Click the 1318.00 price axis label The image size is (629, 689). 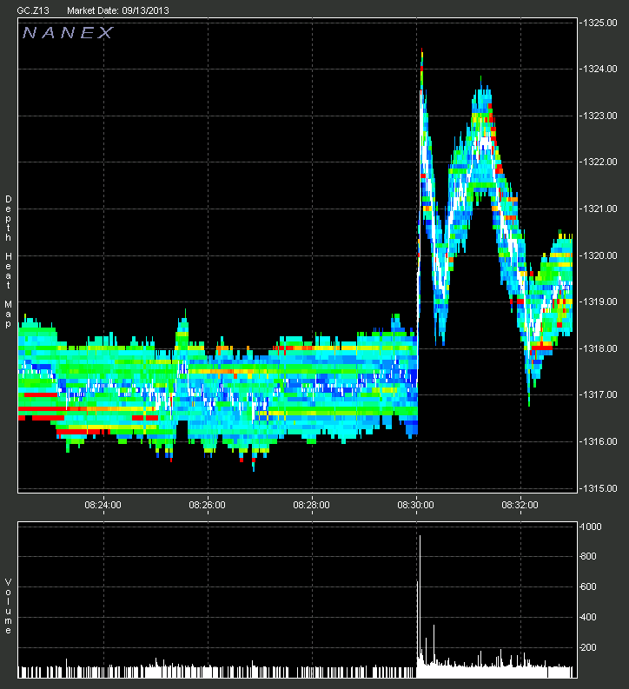[600, 349]
